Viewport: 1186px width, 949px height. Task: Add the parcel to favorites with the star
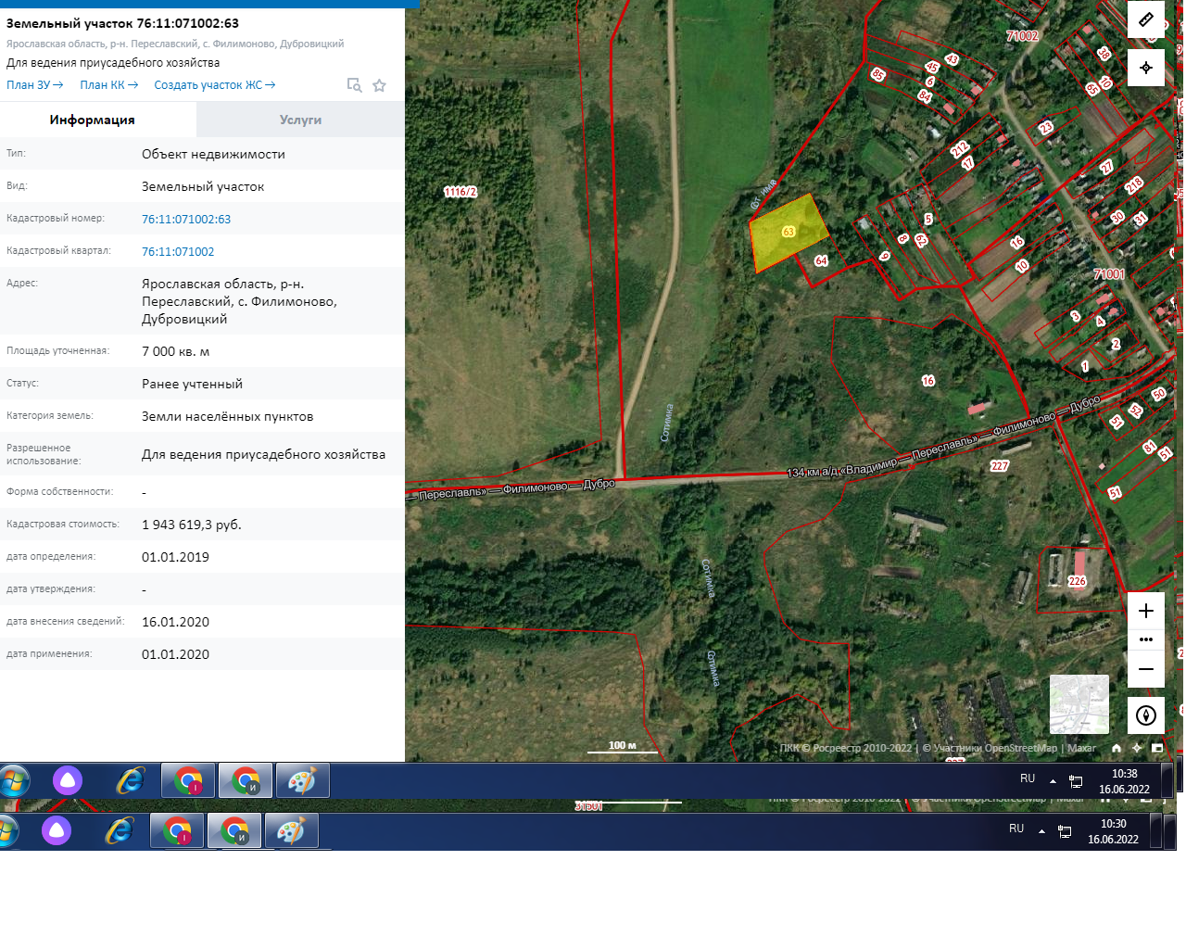pyautogui.click(x=379, y=85)
